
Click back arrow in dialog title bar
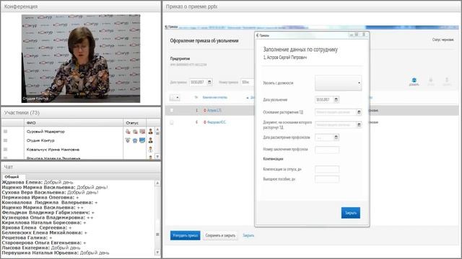(257, 35)
